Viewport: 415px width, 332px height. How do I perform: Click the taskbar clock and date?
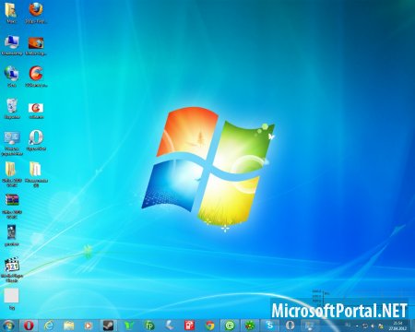pos(397,326)
